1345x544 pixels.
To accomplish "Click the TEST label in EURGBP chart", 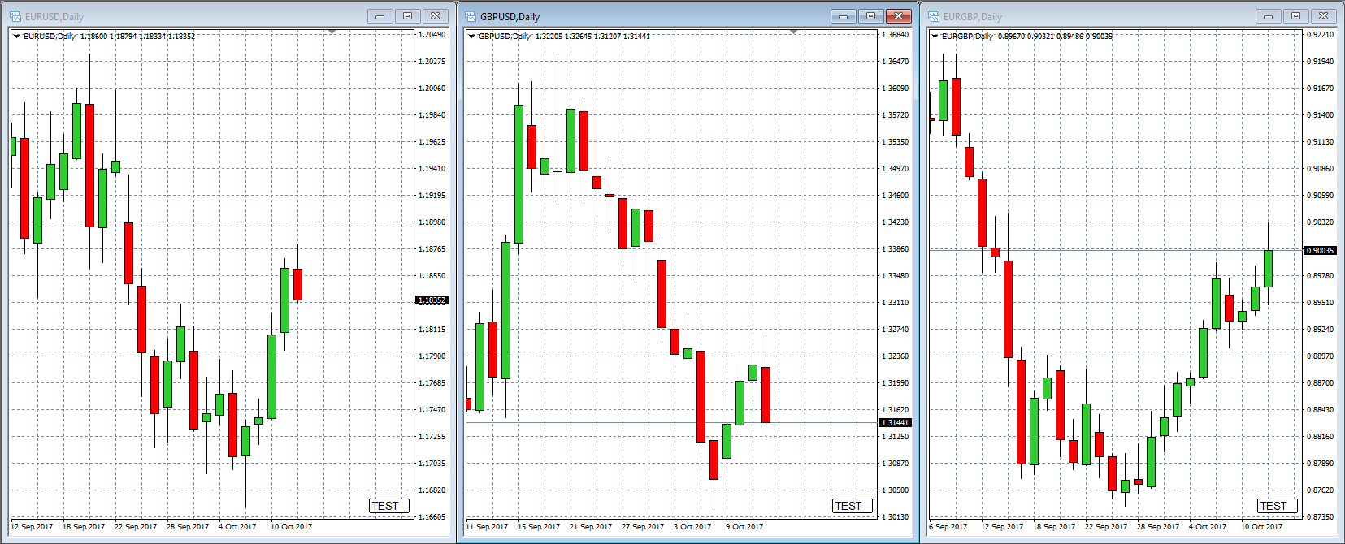I will pos(1278,506).
